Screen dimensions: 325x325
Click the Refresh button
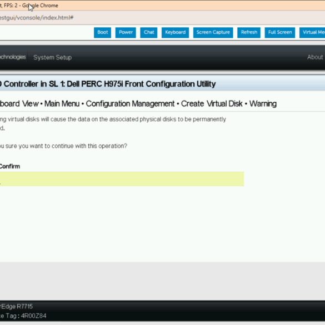click(x=249, y=33)
